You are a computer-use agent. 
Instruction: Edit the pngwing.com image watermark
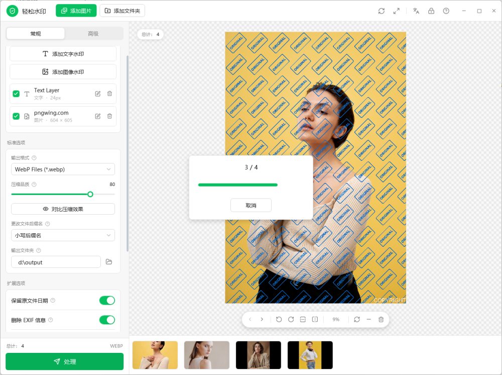pyautogui.click(x=98, y=116)
